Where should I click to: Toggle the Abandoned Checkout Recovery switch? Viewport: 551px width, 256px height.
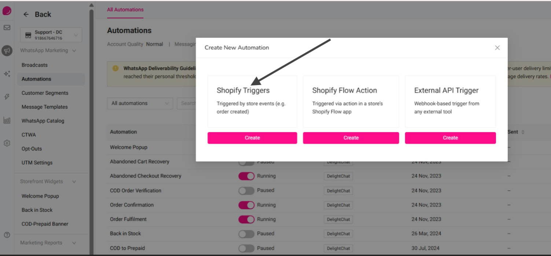[x=246, y=176]
